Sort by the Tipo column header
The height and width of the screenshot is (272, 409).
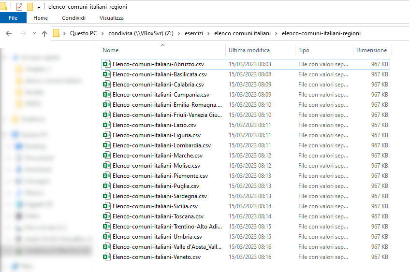click(304, 50)
